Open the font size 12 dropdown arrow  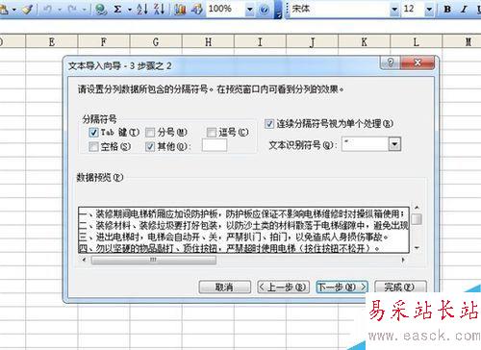429,9
